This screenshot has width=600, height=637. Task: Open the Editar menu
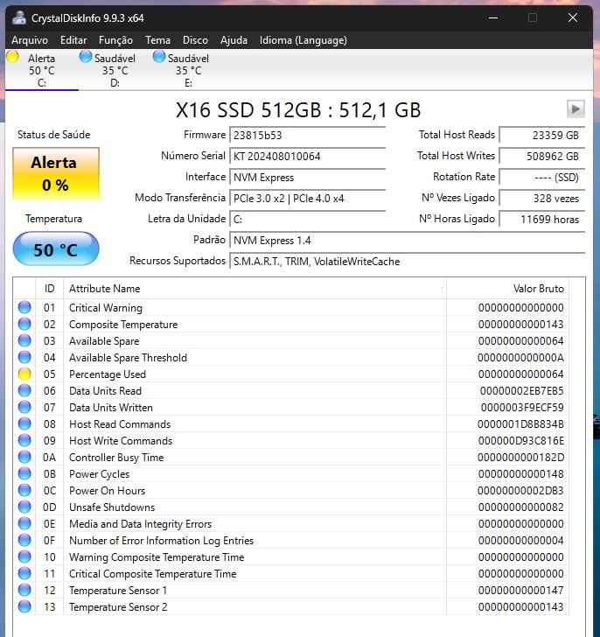pos(73,40)
